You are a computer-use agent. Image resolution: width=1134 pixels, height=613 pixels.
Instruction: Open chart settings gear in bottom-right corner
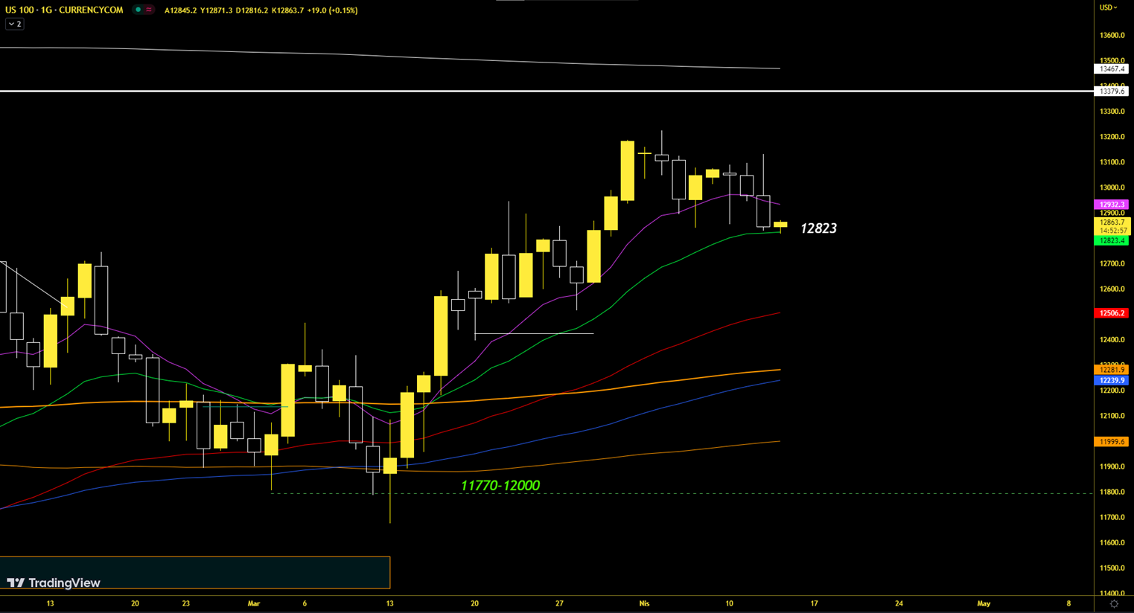pyautogui.click(x=1114, y=604)
